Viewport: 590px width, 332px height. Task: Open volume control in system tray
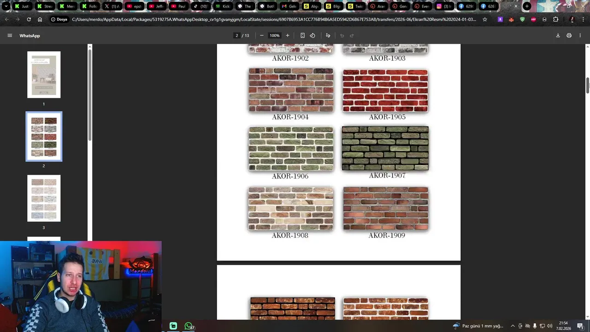[x=549, y=326]
